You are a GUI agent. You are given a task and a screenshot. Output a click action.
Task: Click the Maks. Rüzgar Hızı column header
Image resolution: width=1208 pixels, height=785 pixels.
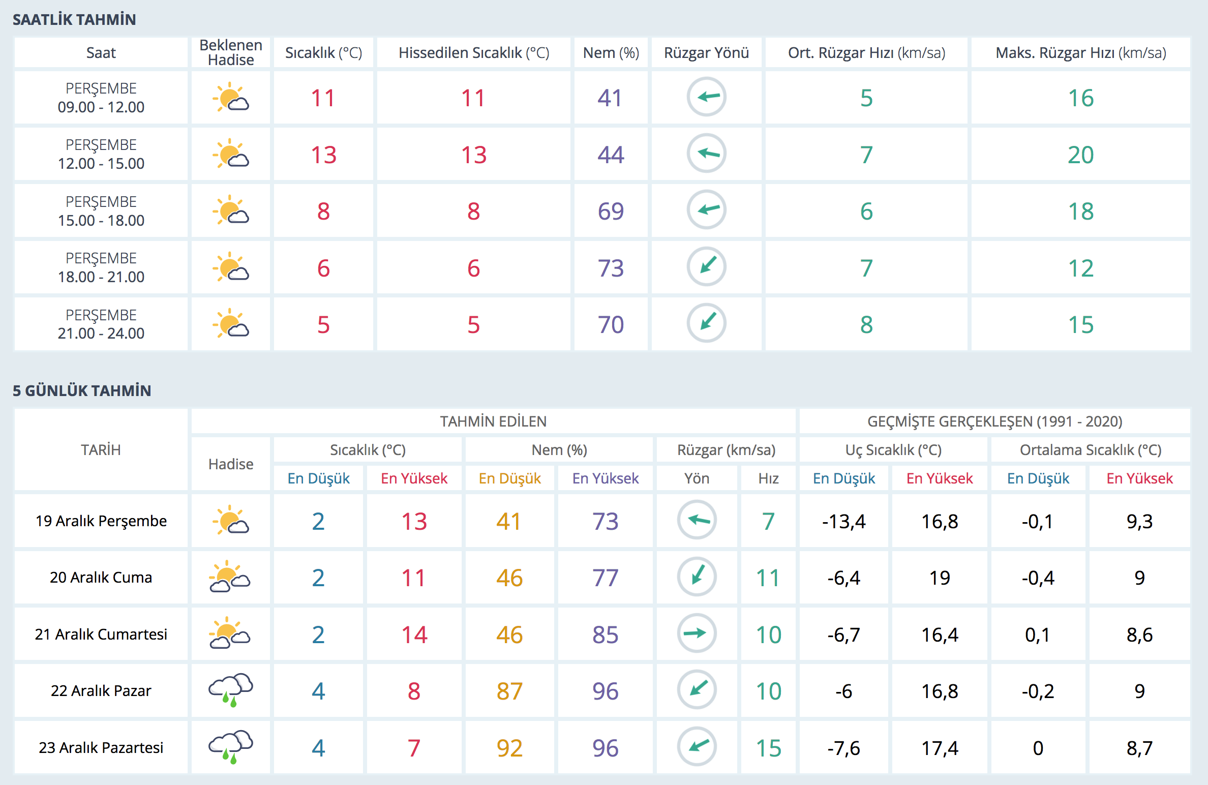1080,52
